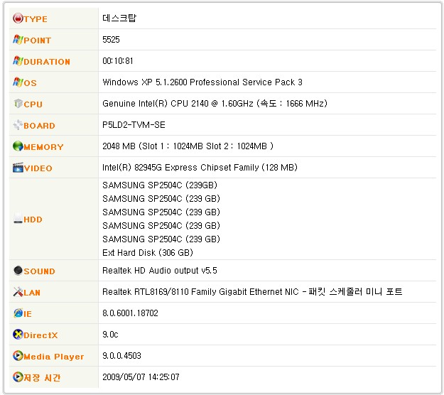Click the CPU chip icon
Screen dimensions: 444x395
pos(18,103)
